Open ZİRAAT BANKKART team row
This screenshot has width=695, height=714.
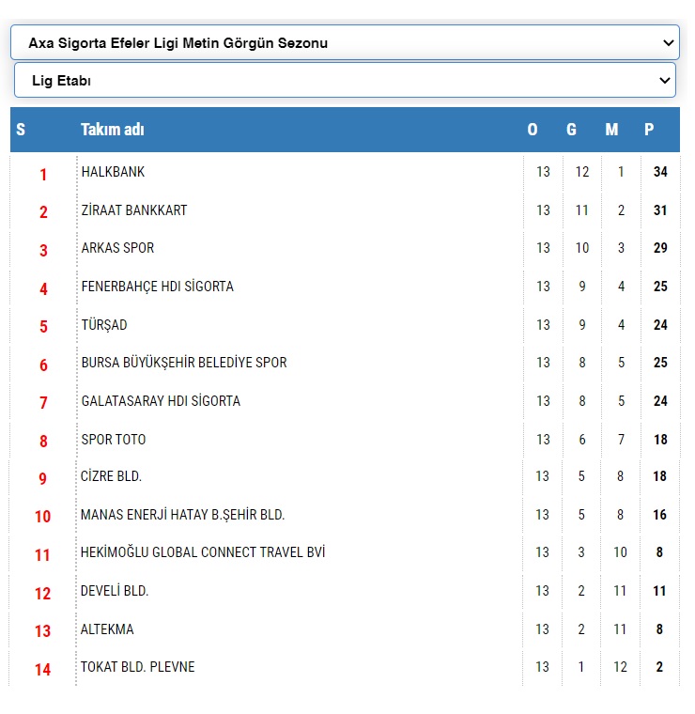(134, 210)
